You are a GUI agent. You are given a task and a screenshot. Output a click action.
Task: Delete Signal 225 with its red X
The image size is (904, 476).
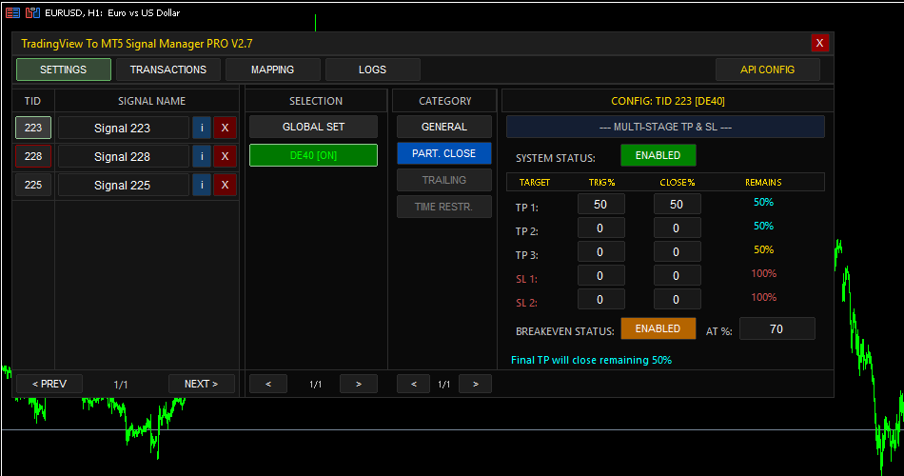pyautogui.click(x=225, y=185)
